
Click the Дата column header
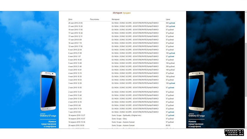[70, 20]
